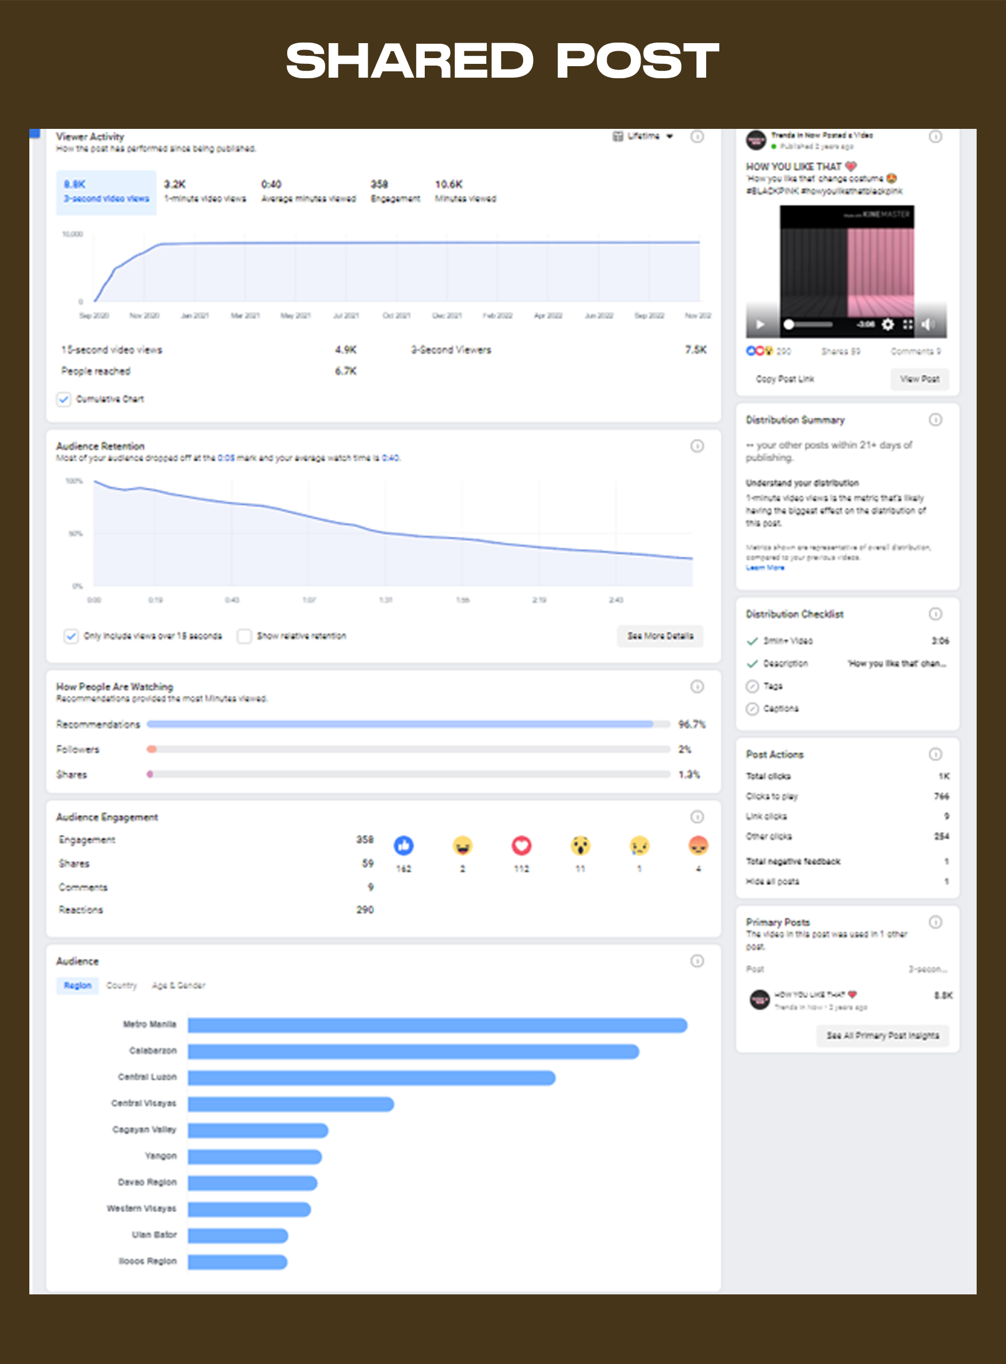Click the HOW YOU LIKE THAT primary post title
This screenshot has width=1006, height=1364.
tap(816, 995)
